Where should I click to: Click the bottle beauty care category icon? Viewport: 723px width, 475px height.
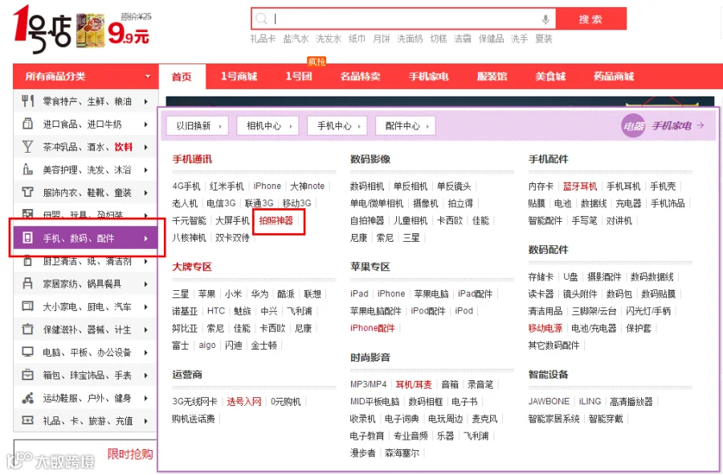27,170
